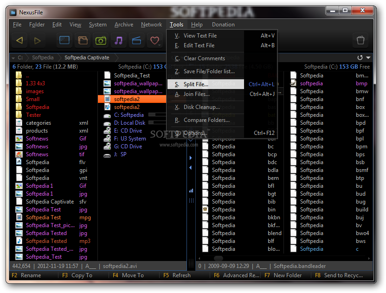Click the chevron after Softpedia Captivate in path
Screen dimensions: 386x293
coord(116,57)
